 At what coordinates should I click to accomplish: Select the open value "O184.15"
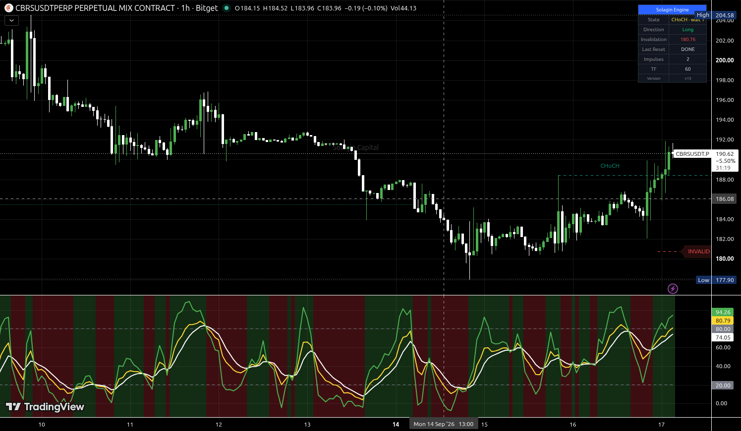tap(247, 8)
